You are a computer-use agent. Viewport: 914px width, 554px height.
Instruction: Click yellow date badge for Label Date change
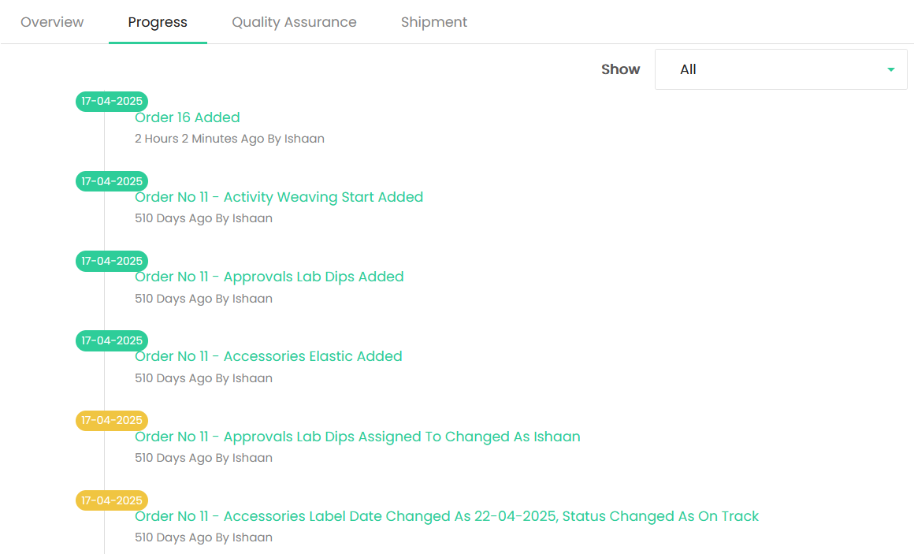[112, 500]
